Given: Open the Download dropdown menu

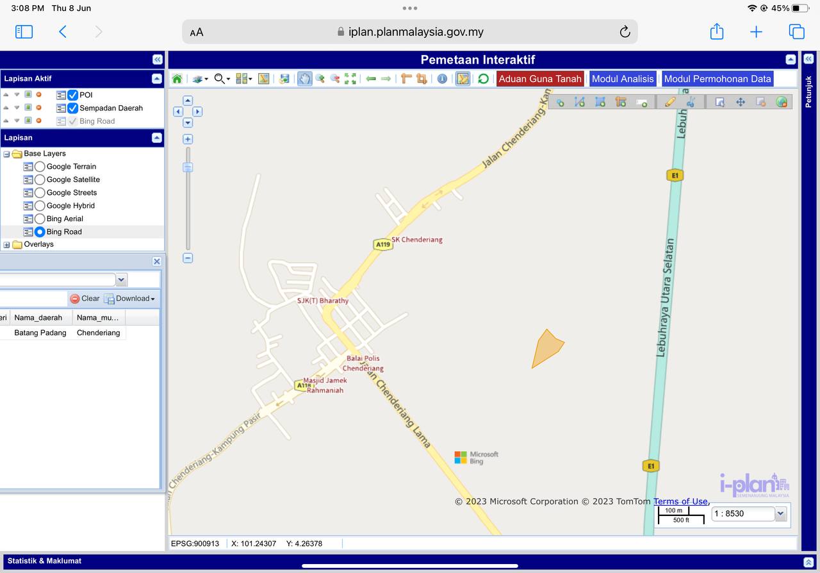Looking at the screenshot, I should point(130,299).
